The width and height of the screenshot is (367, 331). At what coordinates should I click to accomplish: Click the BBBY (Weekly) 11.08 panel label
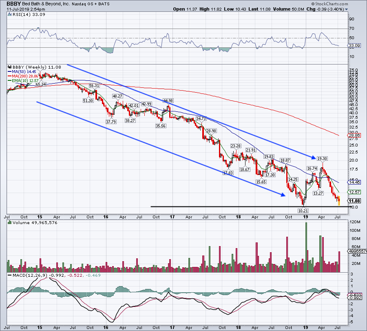pos(37,67)
